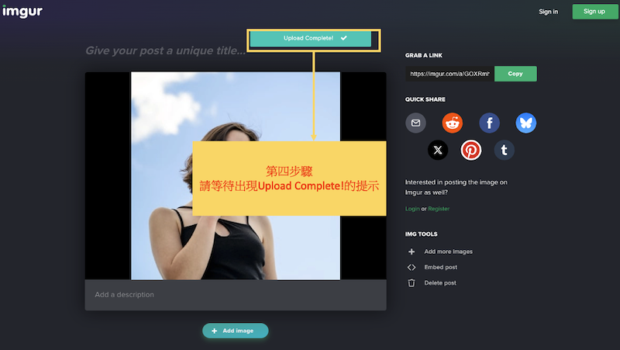This screenshot has height=350, width=620.
Task: Select the imgur link URL field
Action: pyautogui.click(x=449, y=74)
